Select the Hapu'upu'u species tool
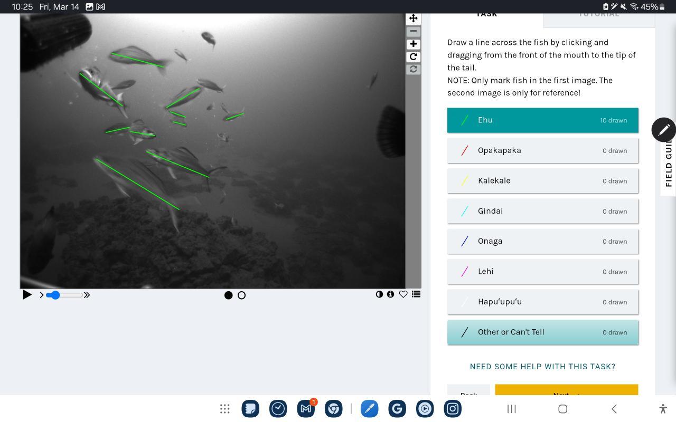Viewport: 676px width, 422px height. click(x=543, y=302)
